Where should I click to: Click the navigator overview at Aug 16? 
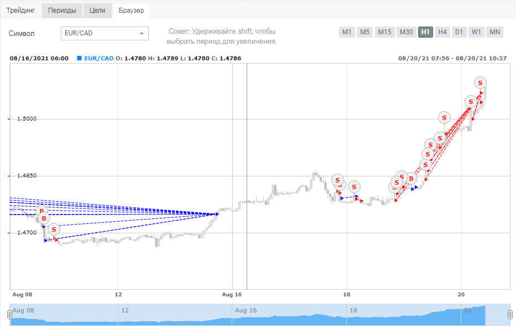pyautogui.click(x=246, y=310)
